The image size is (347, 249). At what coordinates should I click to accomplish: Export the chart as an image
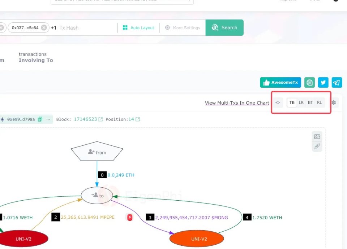click(317, 136)
